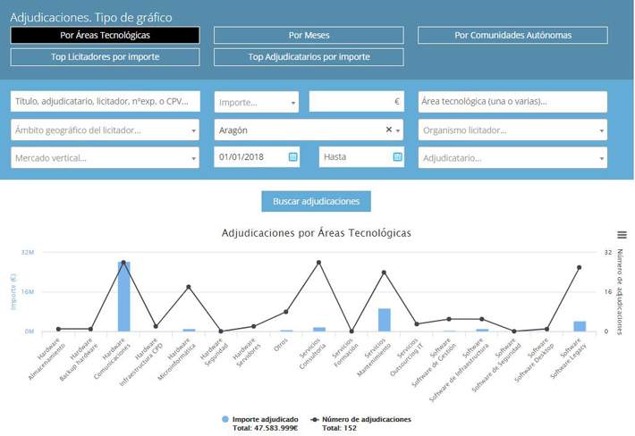
Task: Click Buscar adjudicaciones button
Action: tap(316, 201)
